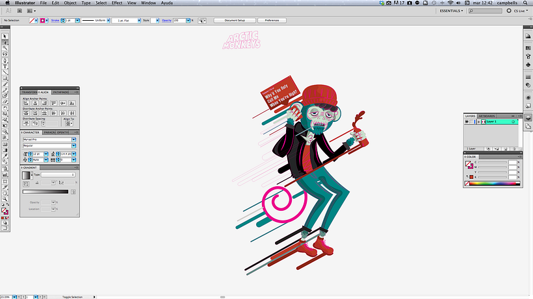Image resolution: width=533 pixels, height=299 pixels.
Task: Open the Effect menu
Action: point(117,3)
